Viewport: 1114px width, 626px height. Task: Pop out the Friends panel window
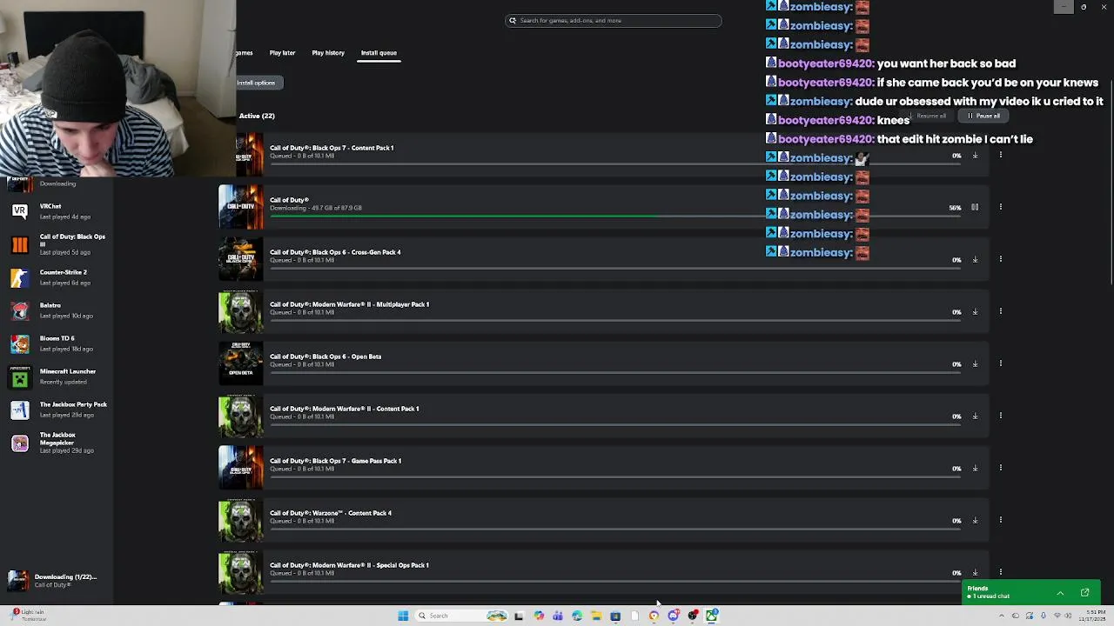[1085, 593]
